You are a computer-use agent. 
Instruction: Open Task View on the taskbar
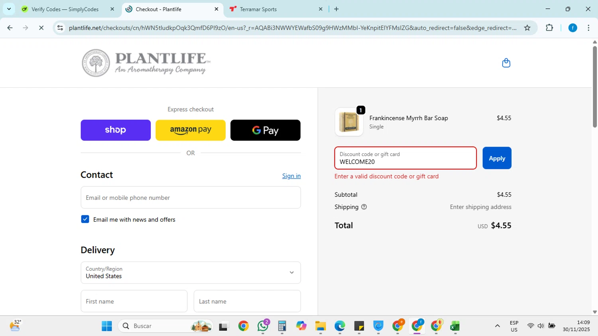(x=224, y=326)
